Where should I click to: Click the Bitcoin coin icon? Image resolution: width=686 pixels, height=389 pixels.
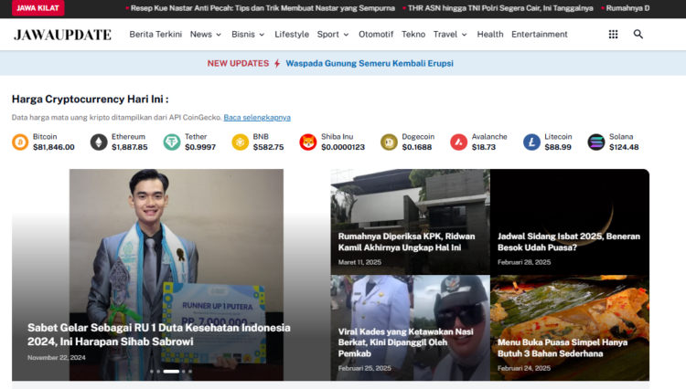(20, 142)
